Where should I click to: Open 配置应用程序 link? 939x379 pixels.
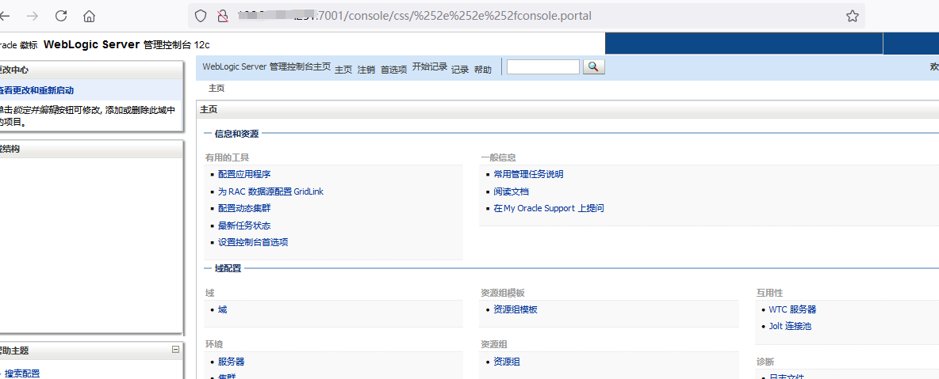coord(244,175)
